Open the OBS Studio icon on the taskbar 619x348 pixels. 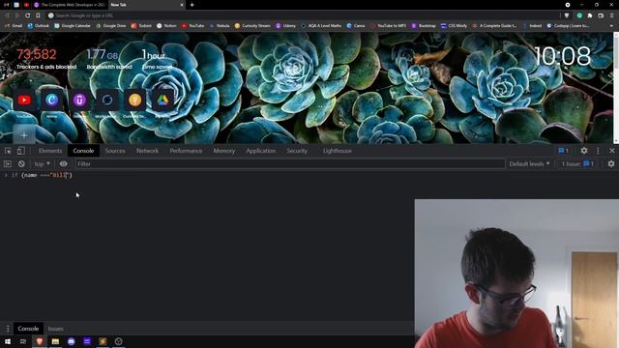pos(118,341)
